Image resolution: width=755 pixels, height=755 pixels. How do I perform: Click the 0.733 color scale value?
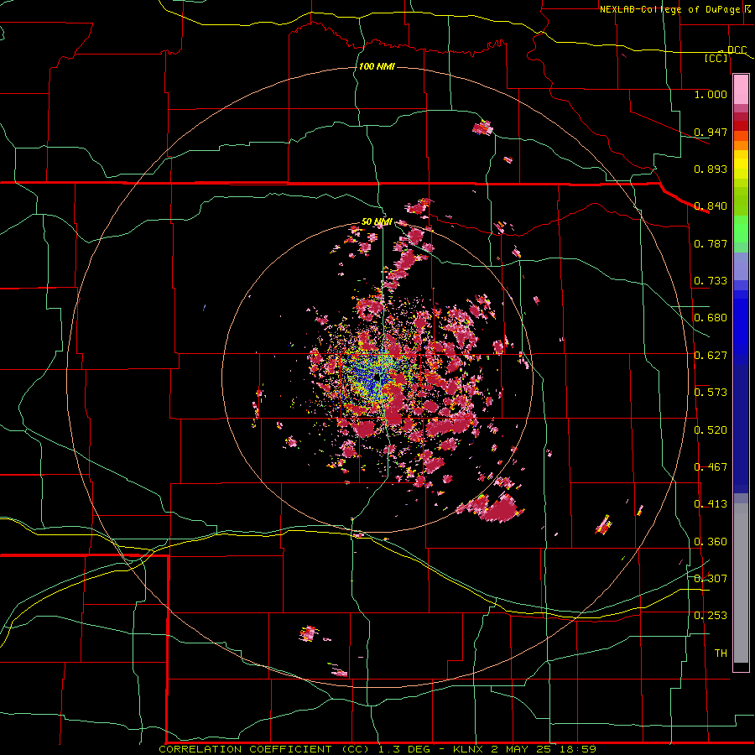pos(711,281)
